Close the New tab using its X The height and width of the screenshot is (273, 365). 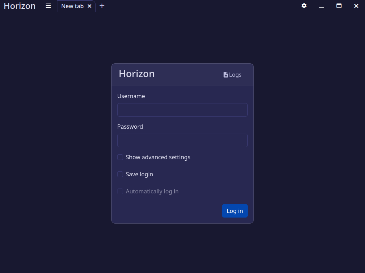pyautogui.click(x=89, y=6)
